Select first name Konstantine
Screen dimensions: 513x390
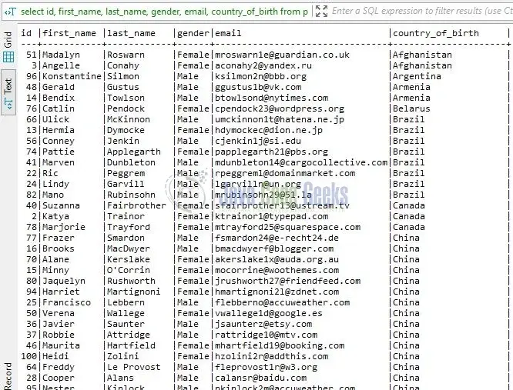pos(72,76)
